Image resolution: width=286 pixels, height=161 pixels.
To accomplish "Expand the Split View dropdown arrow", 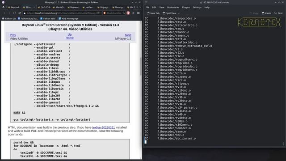I will (x=179, y=13).
